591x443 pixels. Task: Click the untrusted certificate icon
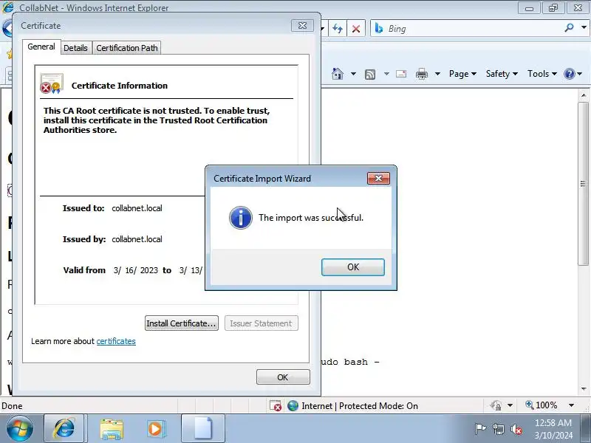51,83
